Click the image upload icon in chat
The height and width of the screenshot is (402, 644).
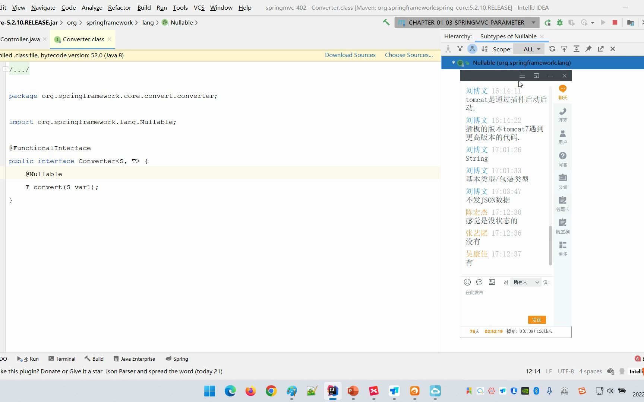point(492,282)
